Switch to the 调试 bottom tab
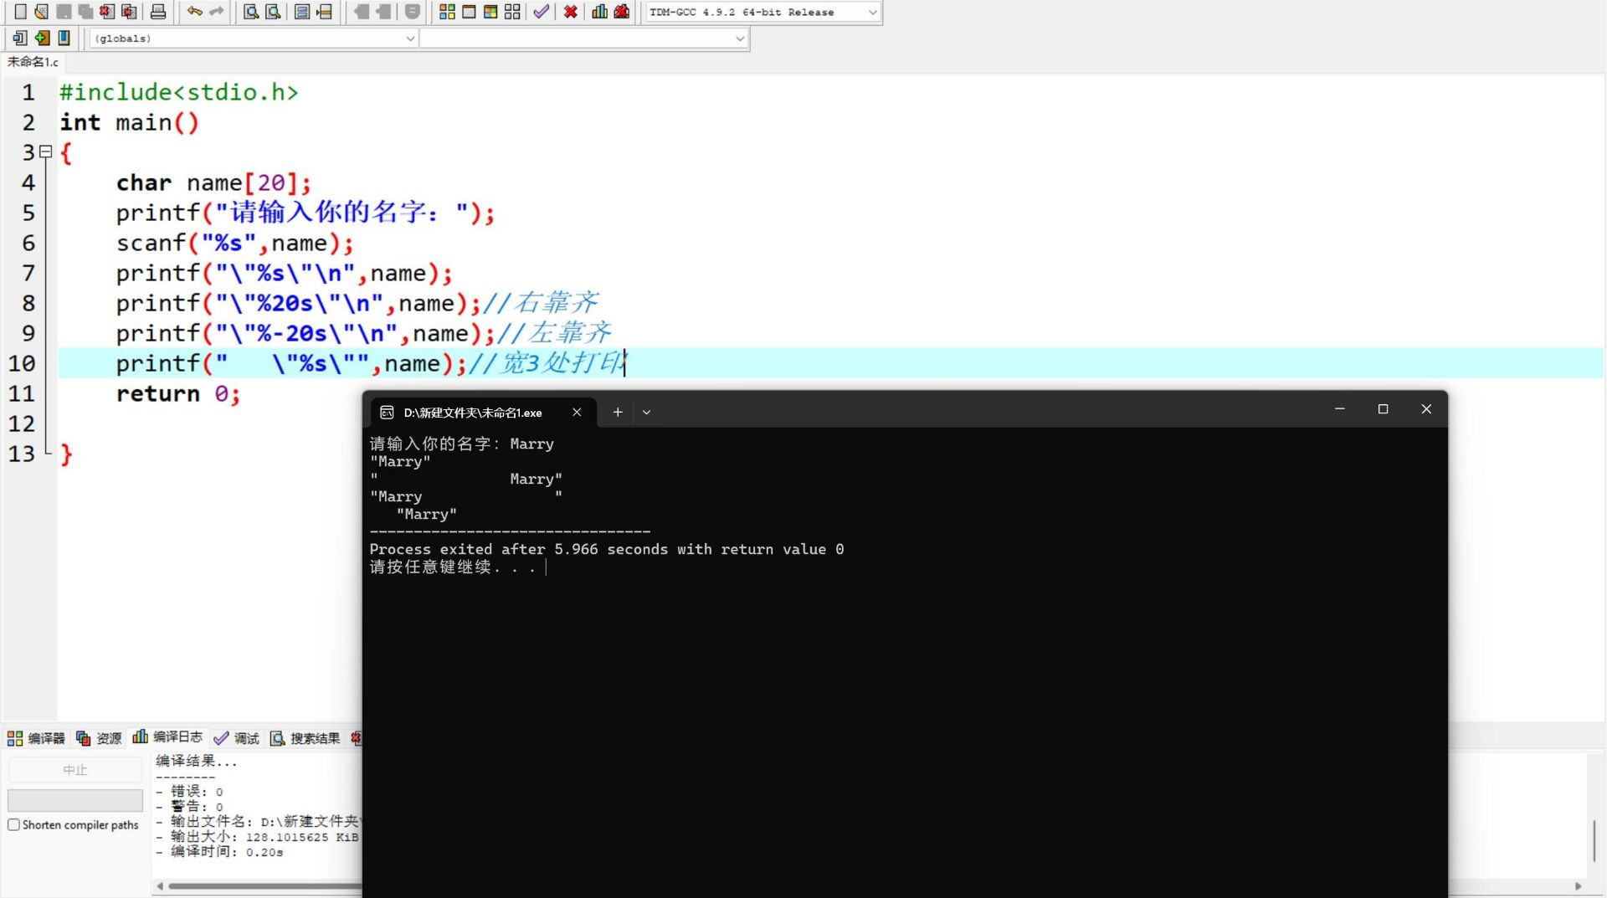 point(237,738)
